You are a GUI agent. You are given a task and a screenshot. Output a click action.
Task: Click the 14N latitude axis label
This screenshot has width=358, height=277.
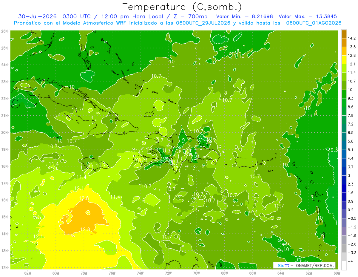click(4, 234)
